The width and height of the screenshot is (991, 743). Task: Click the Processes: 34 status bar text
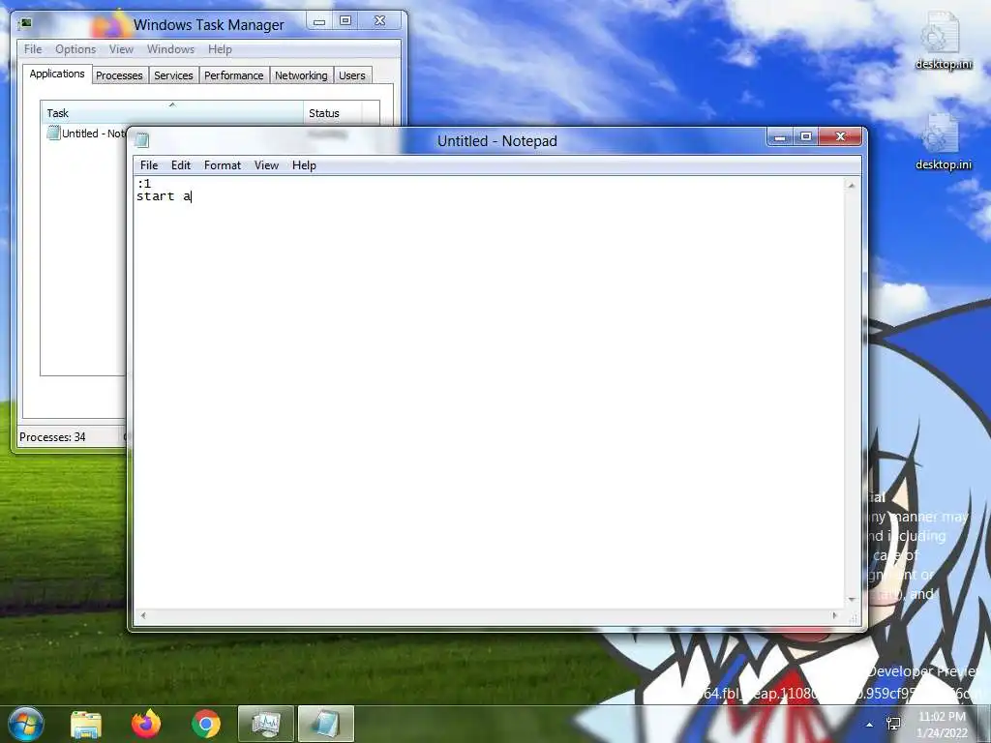(x=52, y=436)
